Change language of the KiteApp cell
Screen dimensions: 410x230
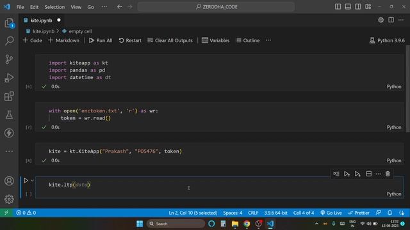pos(394,160)
